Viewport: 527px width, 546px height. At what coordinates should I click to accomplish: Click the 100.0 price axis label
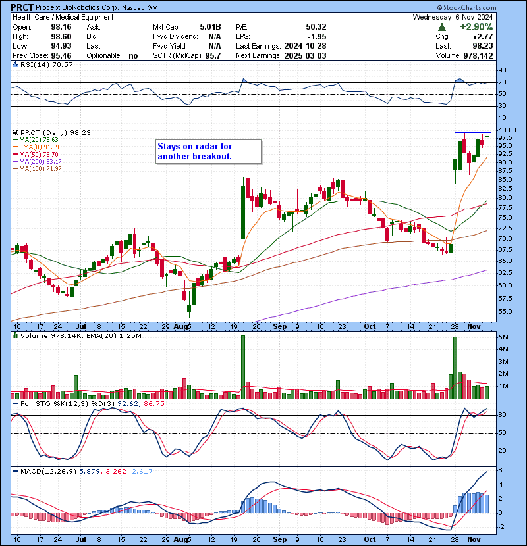point(507,130)
